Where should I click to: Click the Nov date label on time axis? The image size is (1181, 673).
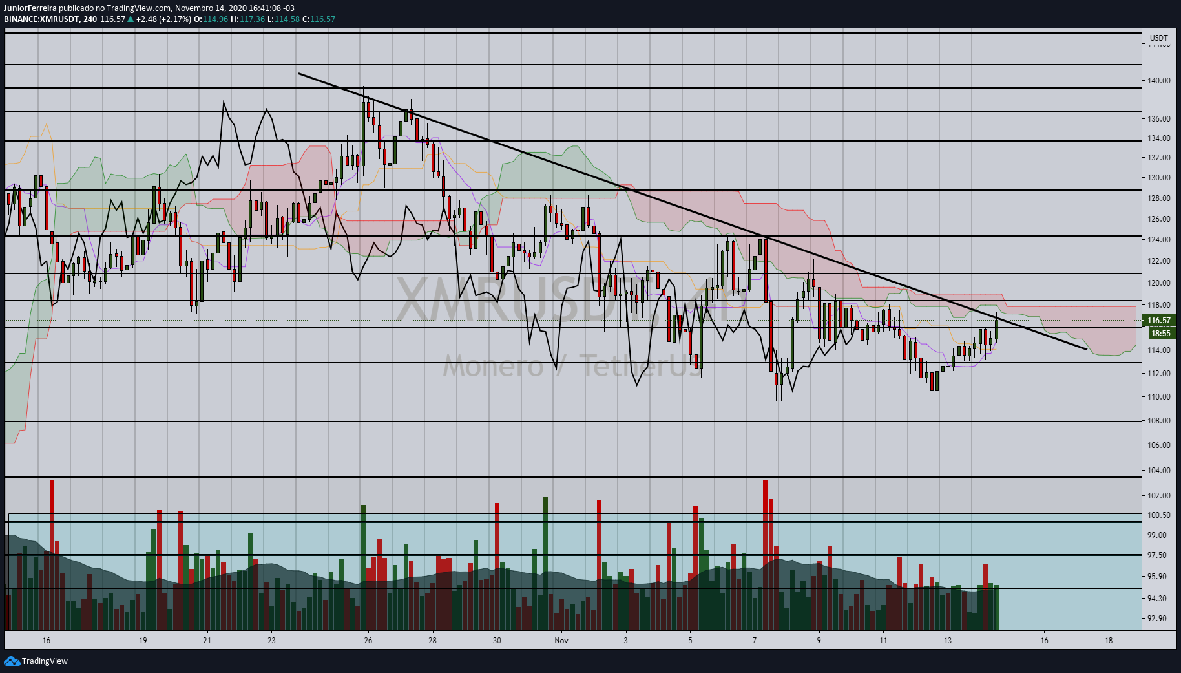(x=561, y=641)
